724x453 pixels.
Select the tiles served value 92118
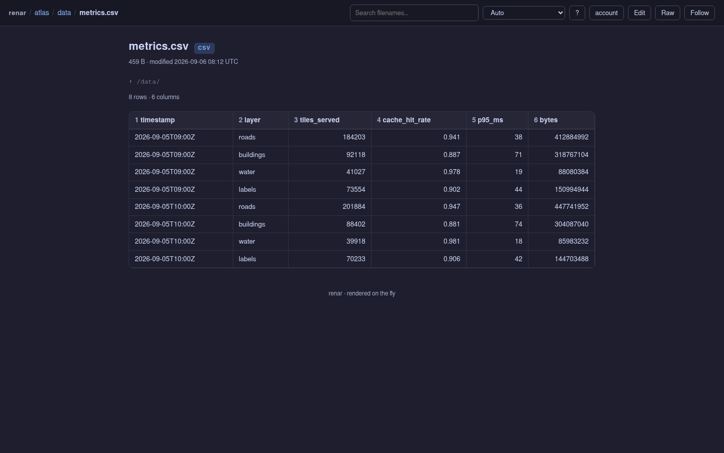pos(356,155)
